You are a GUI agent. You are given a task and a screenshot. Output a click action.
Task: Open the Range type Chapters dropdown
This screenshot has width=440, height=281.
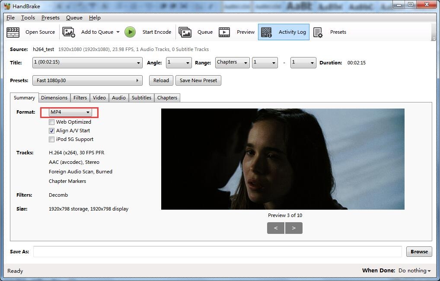click(x=233, y=63)
